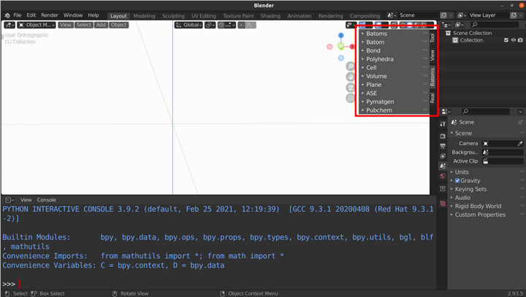Hide Collection in viewport via eye icon

(513, 41)
